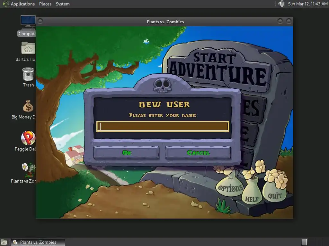Click Plants vs. Zombies taskbar entry
Screen dimensions: 329x246
coord(38,242)
